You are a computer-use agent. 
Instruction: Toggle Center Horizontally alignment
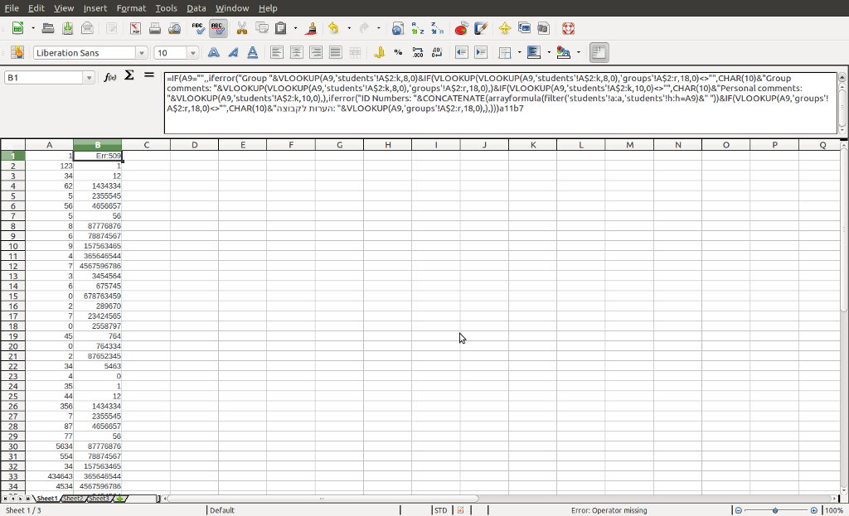tap(296, 53)
